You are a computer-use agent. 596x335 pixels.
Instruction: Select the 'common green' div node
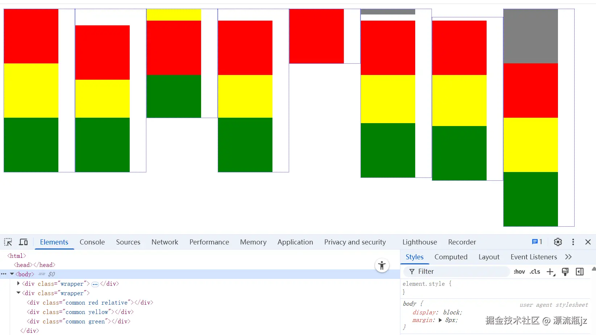tap(79, 321)
